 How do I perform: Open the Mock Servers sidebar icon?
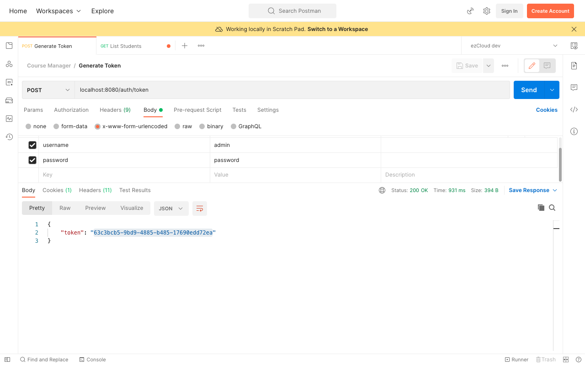pos(9,100)
